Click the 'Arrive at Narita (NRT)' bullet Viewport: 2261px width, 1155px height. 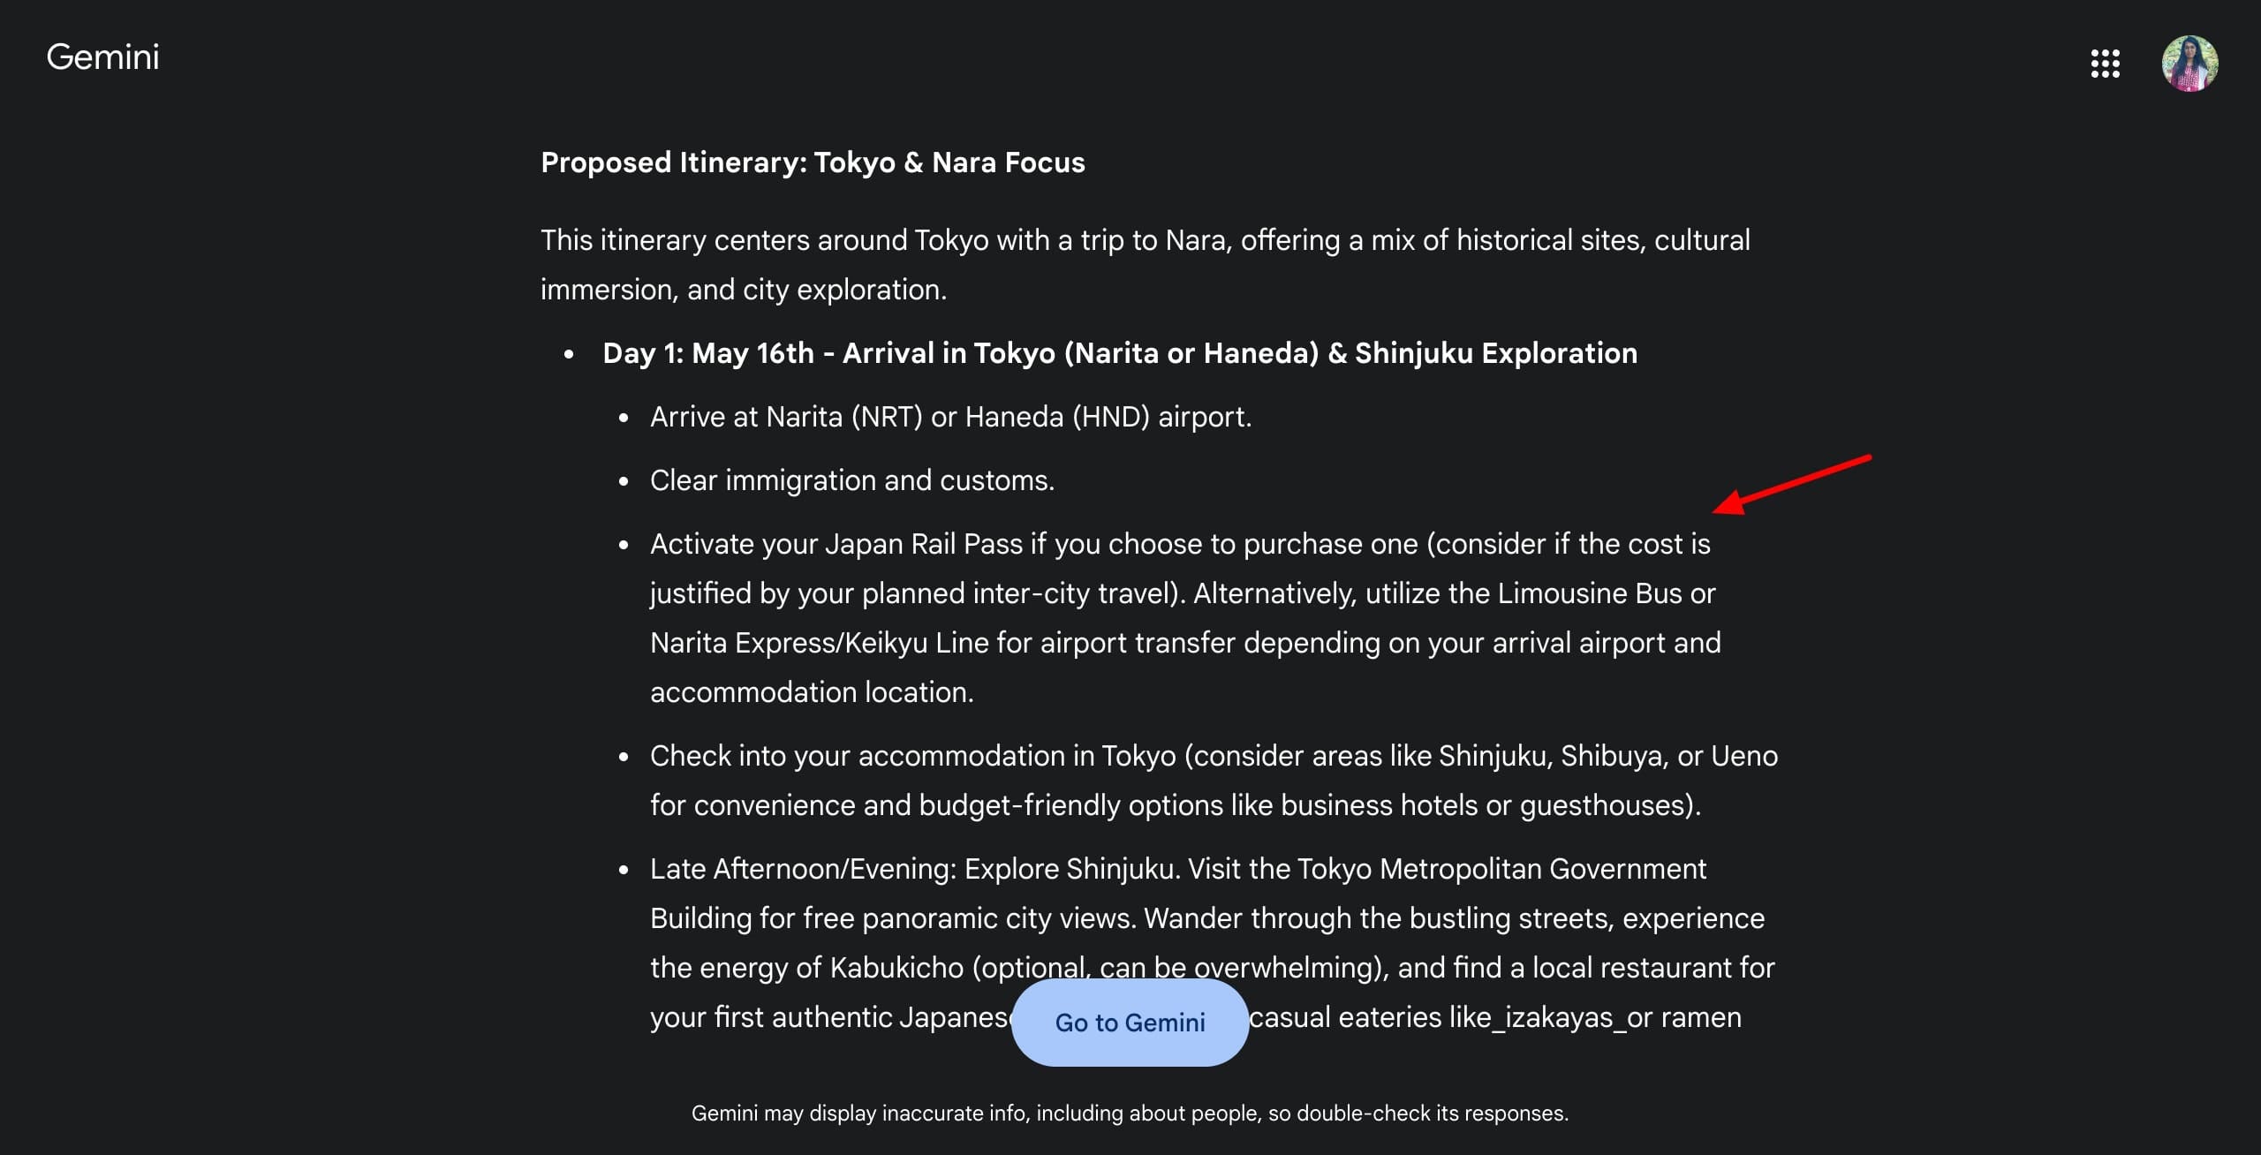(x=950, y=417)
